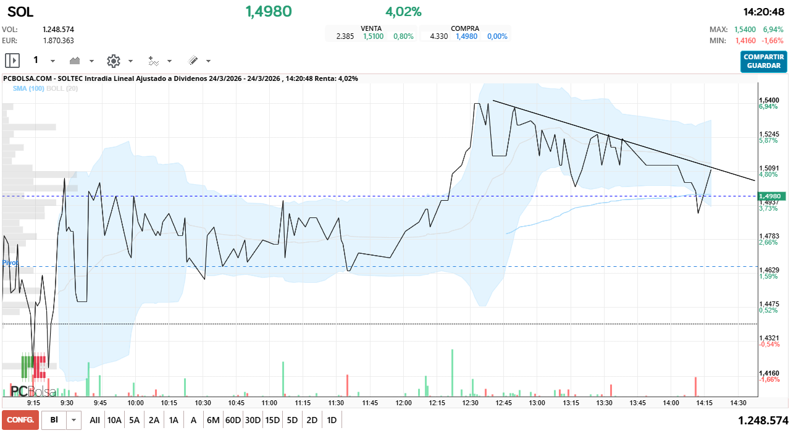The image size is (796, 433).
Task: Switch to the 1D time range
Action: pyautogui.click(x=332, y=420)
